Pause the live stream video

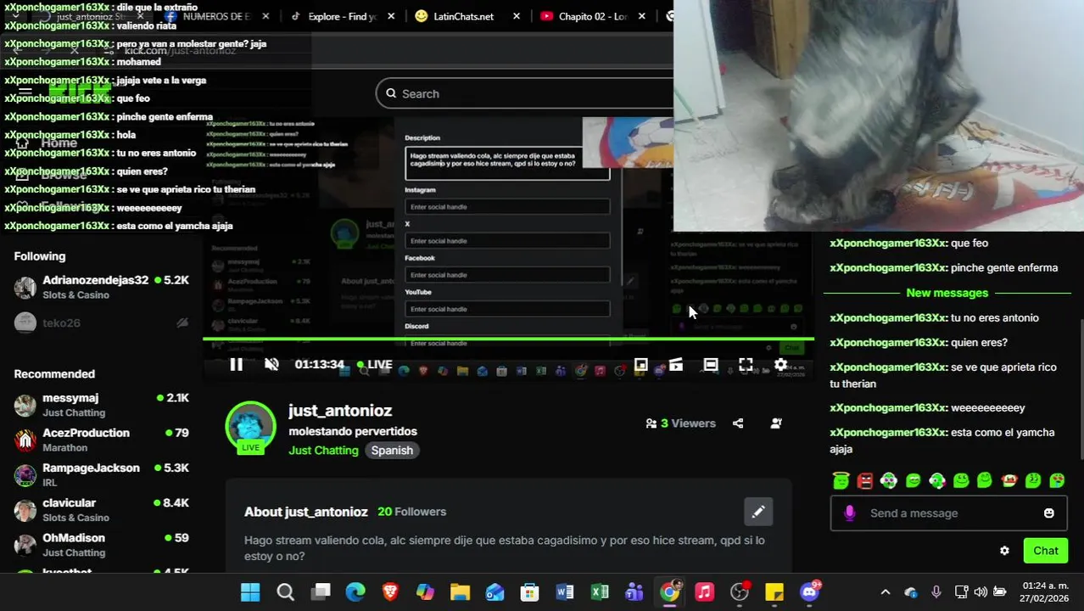pos(236,365)
